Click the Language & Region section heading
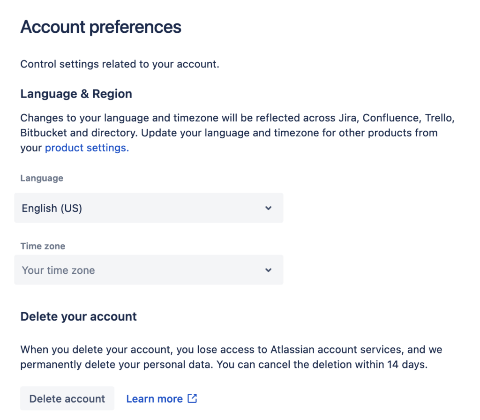 coord(76,94)
